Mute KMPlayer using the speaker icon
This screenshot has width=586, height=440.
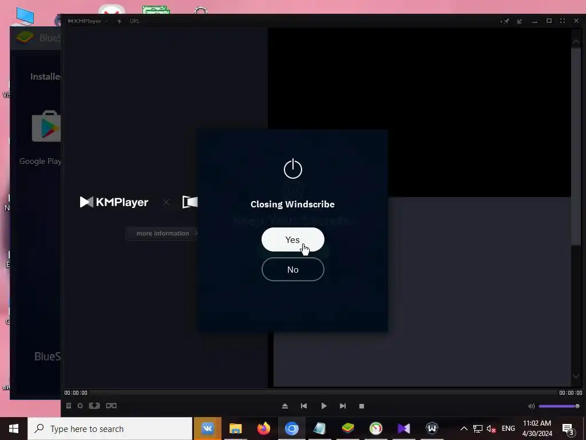coord(531,406)
